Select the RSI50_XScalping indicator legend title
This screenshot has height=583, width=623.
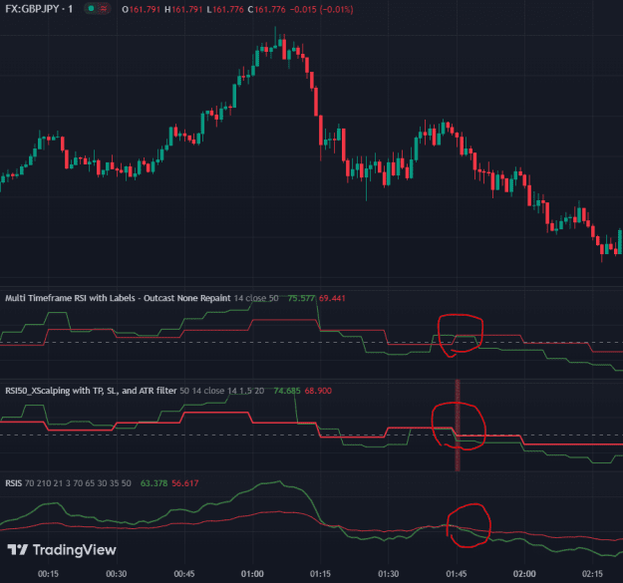(x=91, y=391)
